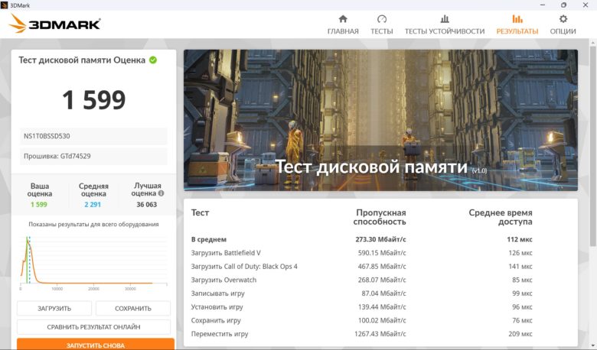This screenshot has height=350, width=597.
Task: Click the orange ЗАПУСТИТЬ СНОВА button
Action: click(x=96, y=345)
